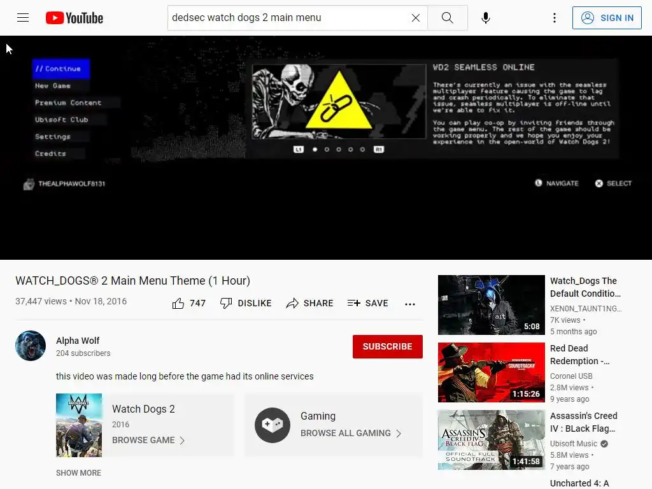Viewport: 652px width, 489px height.
Task: Open Watch_Dogs The Default Condition thumbnail
Action: (x=491, y=305)
